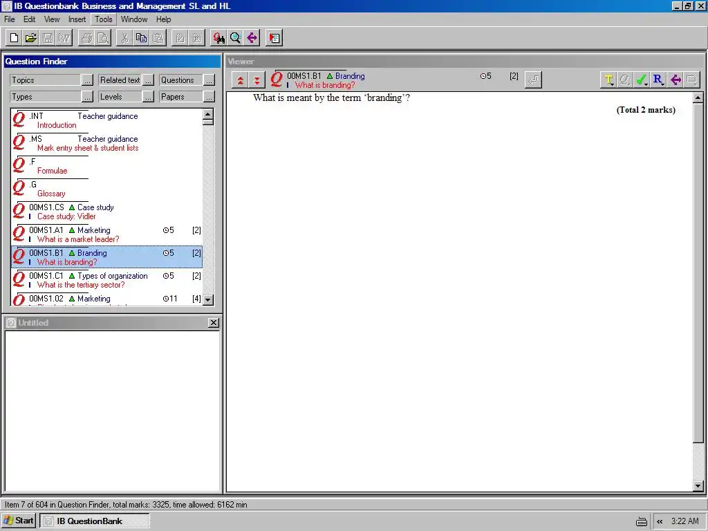The height and width of the screenshot is (531, 708).
Task: Open the File menu
Action: 10,19
